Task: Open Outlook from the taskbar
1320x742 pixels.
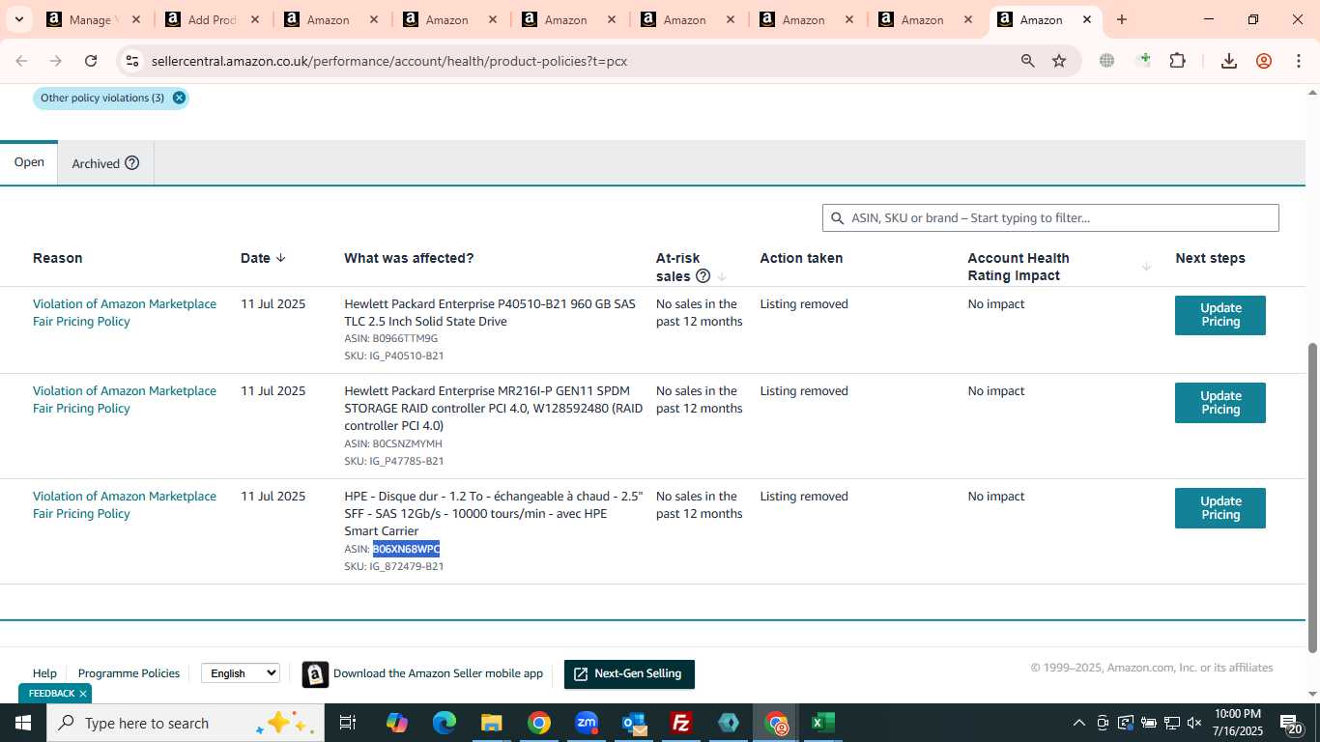Action: click(x=634, y=723)
